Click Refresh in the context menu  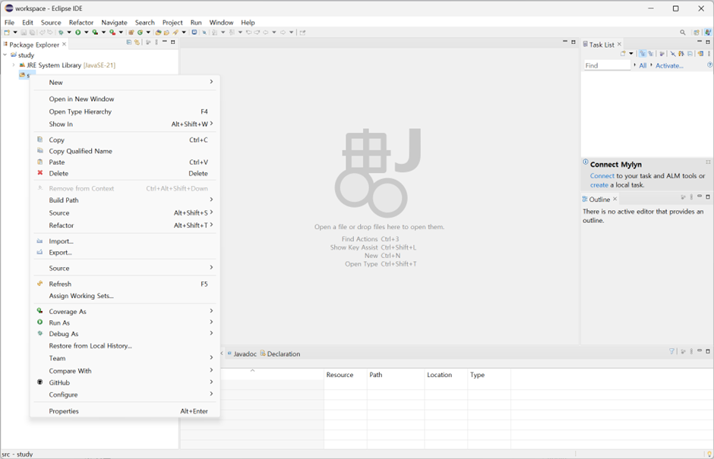point(125,284)
